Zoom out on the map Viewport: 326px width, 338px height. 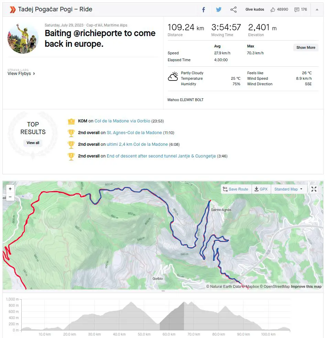coord(10,197)
